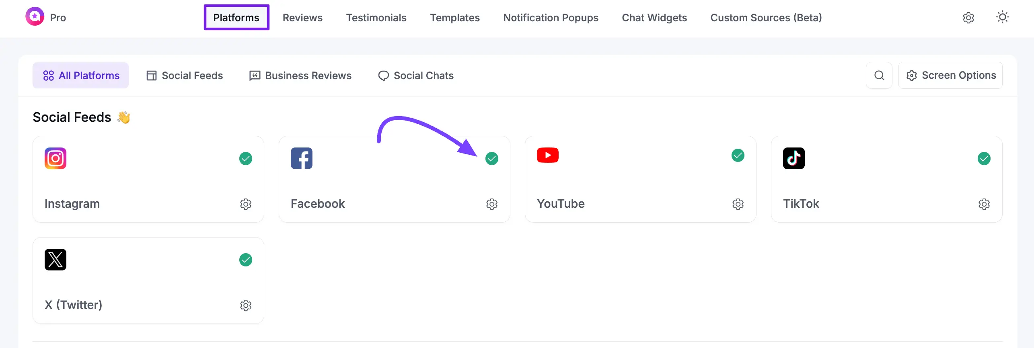Open YouTube settings gear
Screen dimensions: 1034x348
[x=738, y=204]
